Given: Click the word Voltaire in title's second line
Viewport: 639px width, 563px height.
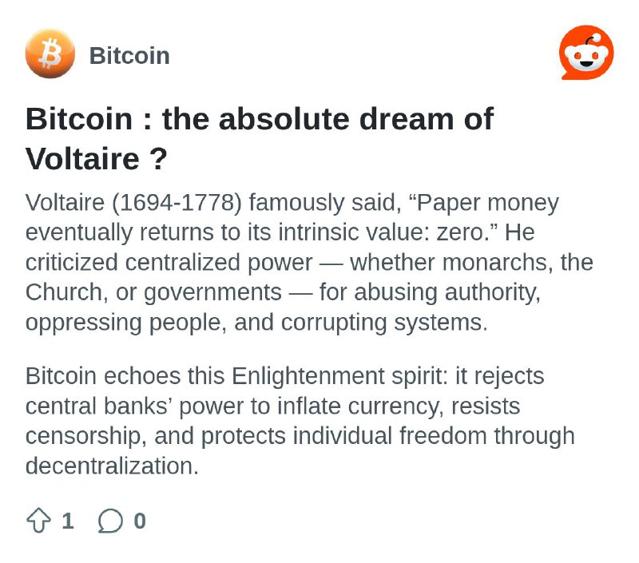Looking at the screenshot, I should (x=82, y=158).
